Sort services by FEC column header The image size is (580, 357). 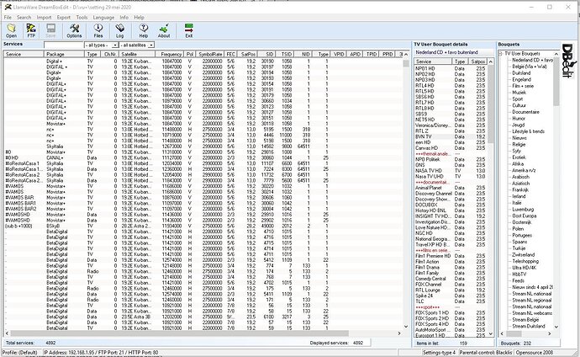231,54
